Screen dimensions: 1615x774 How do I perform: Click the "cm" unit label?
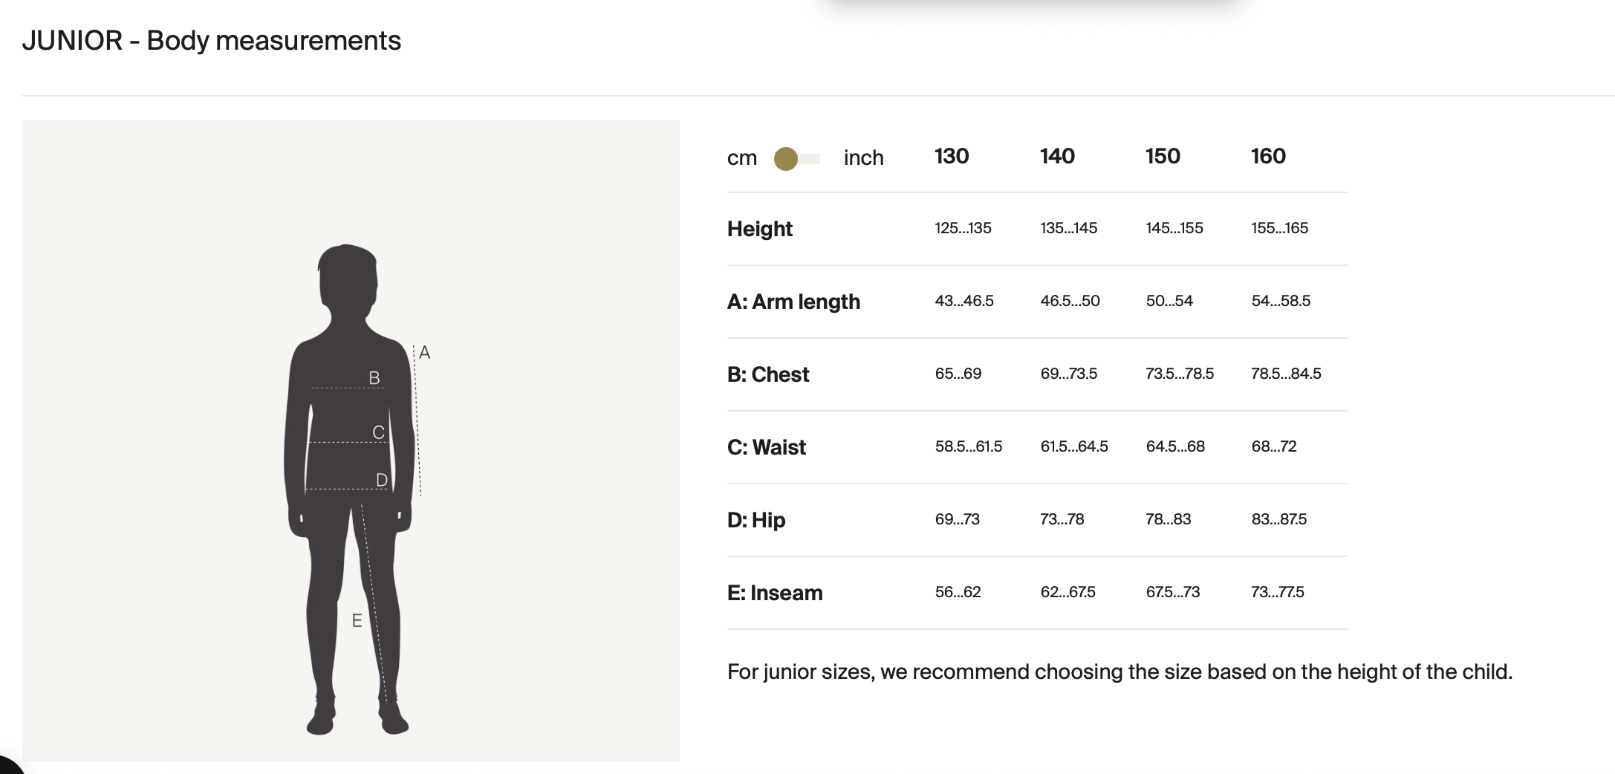(741, 158)
